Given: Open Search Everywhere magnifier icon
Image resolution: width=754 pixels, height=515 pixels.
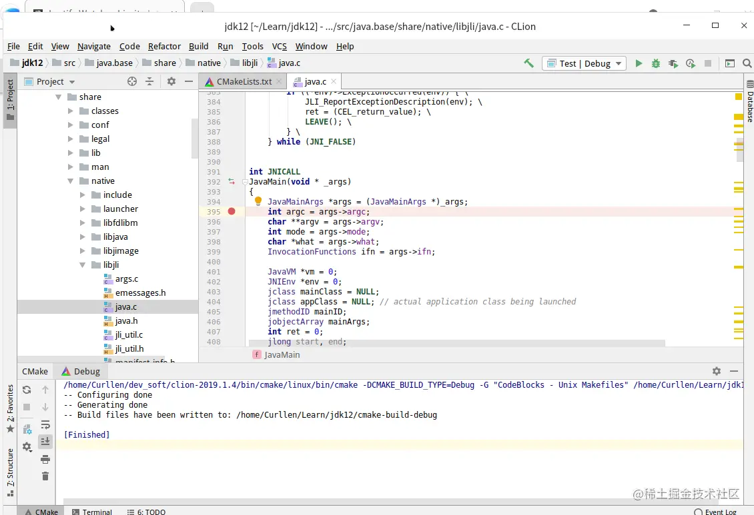Looking at the screenshot, I should 747,63.
